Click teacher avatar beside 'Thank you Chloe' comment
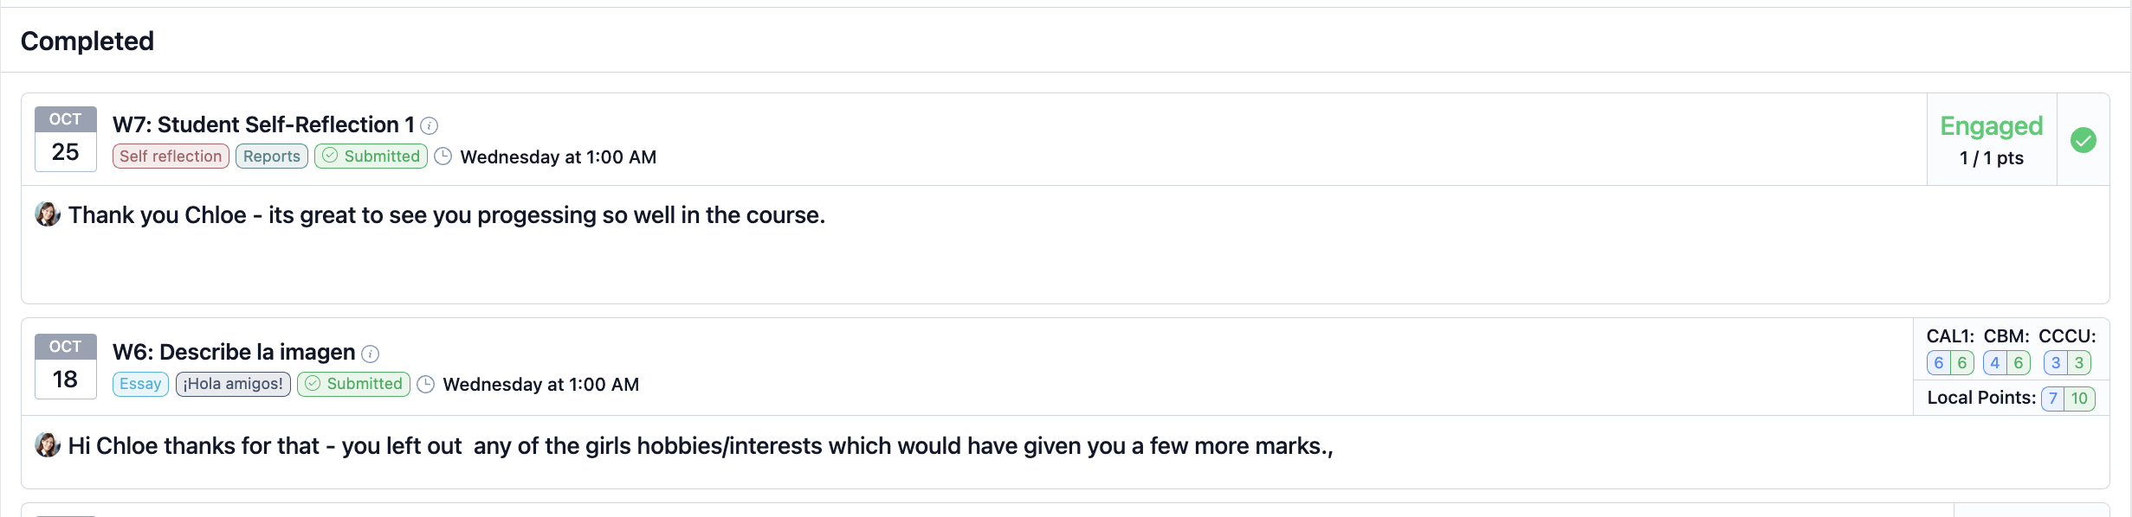This screenshot has height=517, width=2132. (48, 214)
